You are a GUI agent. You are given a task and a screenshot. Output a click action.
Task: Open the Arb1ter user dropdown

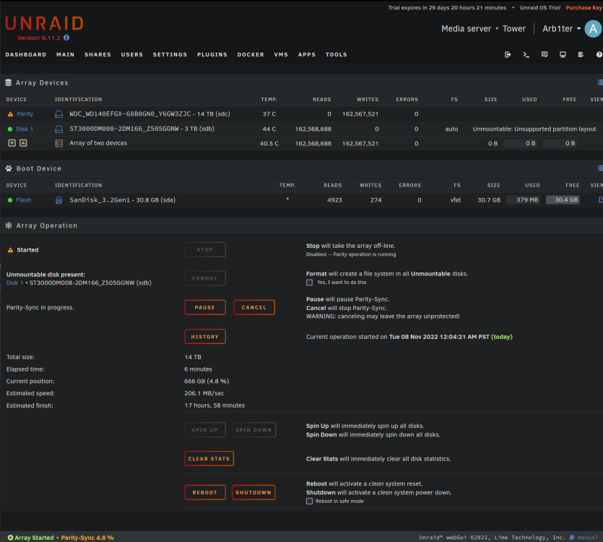pos(561,29)
